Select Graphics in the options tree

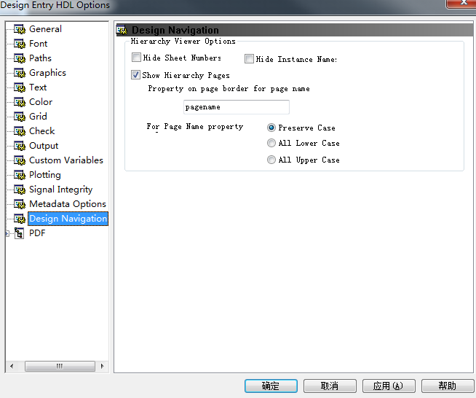[47, 73]
